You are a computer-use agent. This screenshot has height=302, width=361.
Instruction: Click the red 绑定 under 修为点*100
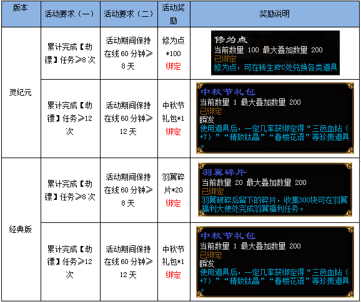(x=173, y=67)
